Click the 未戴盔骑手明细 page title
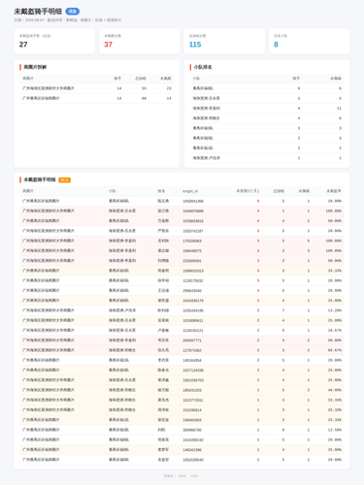 coord(38,12)
